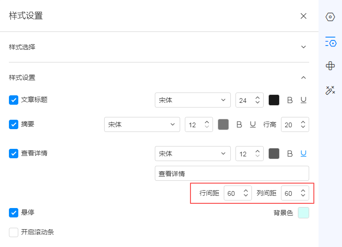
Task: Toggle underline for 查看详情 text
Action: coord(304,154)
